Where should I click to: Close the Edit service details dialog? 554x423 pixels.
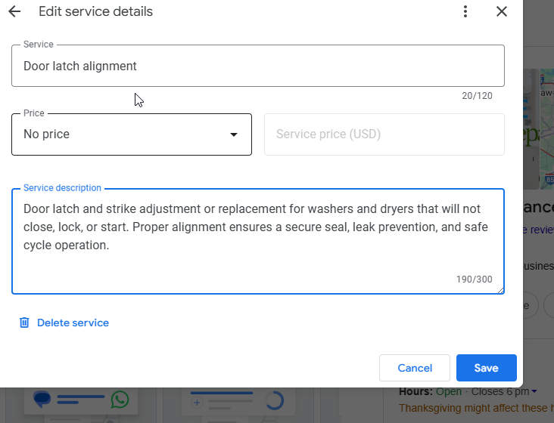[502, 11]
